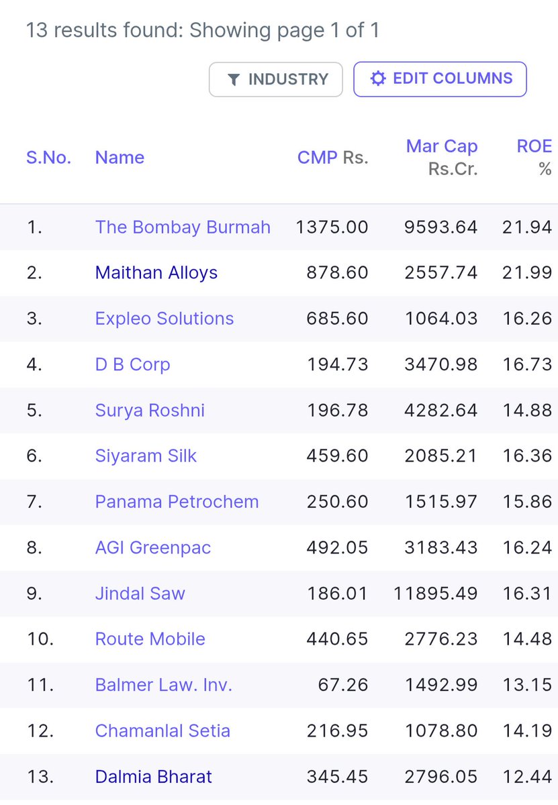Open Surya Roshni company link

pos(150,410)
